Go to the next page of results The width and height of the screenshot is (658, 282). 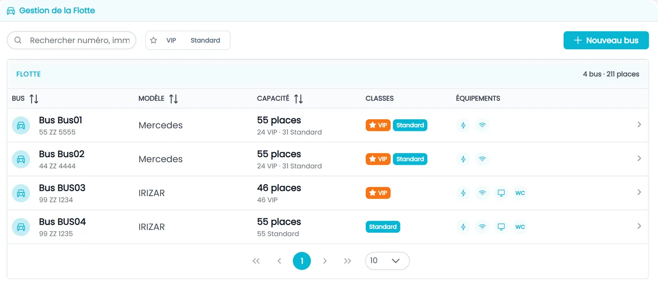[x=325, y=261]
